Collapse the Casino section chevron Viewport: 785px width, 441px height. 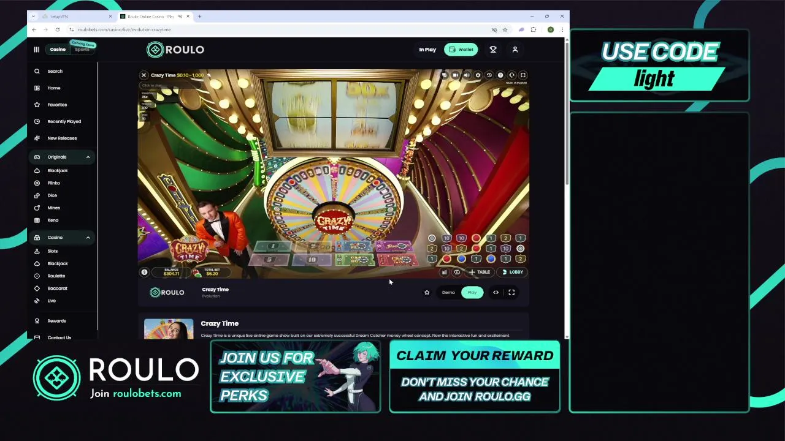(x=88, y=238)
